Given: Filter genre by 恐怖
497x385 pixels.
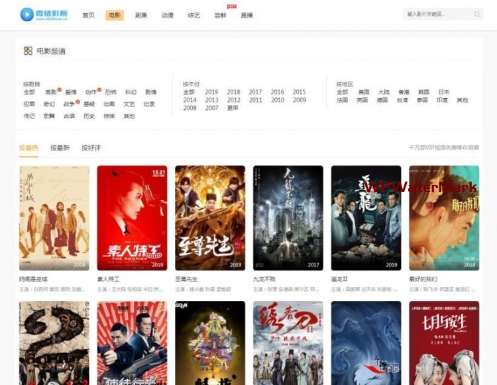Looking at the screenshot, I should (x=111, y=92).
